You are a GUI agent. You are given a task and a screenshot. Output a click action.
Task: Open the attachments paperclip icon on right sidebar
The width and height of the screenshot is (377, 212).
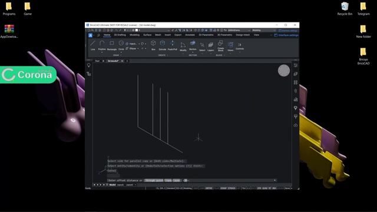pos(296,91)
